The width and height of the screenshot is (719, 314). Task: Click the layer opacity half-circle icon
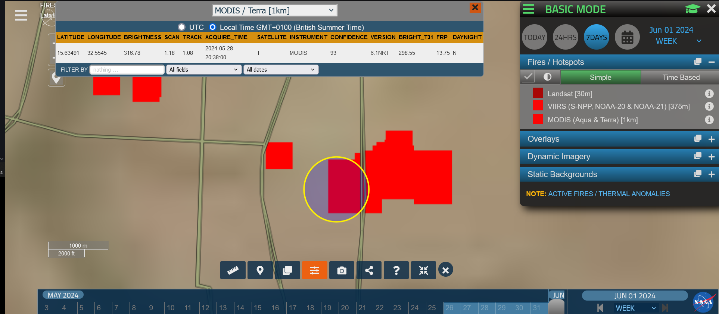tap(547, 77)
